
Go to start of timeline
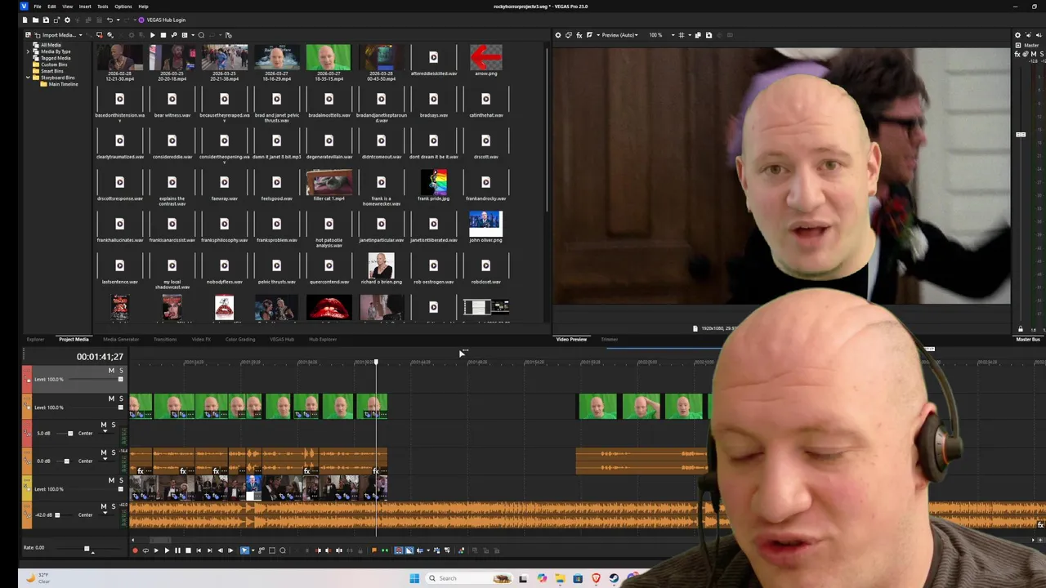click(x=199, y=550)
